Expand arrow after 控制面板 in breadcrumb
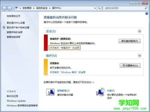Image resolution: width=150 pixels, height=112 pixels. [34, 8]
